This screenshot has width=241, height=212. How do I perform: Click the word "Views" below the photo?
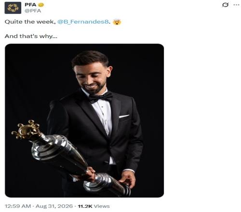pos(102,206)
